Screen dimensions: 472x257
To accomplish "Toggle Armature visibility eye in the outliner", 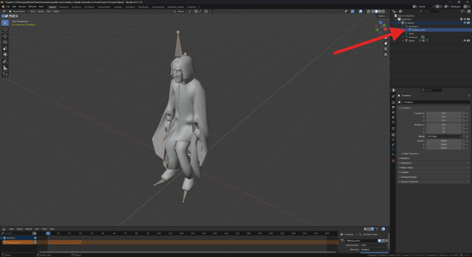I will pos(465,23).
